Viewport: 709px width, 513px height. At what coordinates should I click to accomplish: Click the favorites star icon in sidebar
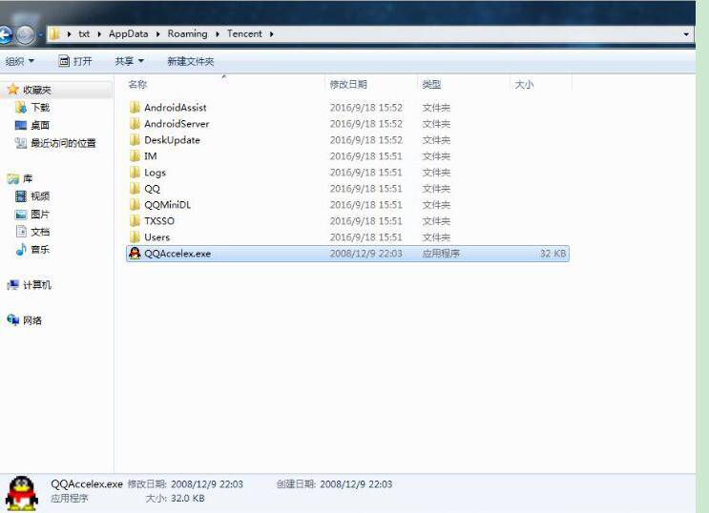click(12, 90)
